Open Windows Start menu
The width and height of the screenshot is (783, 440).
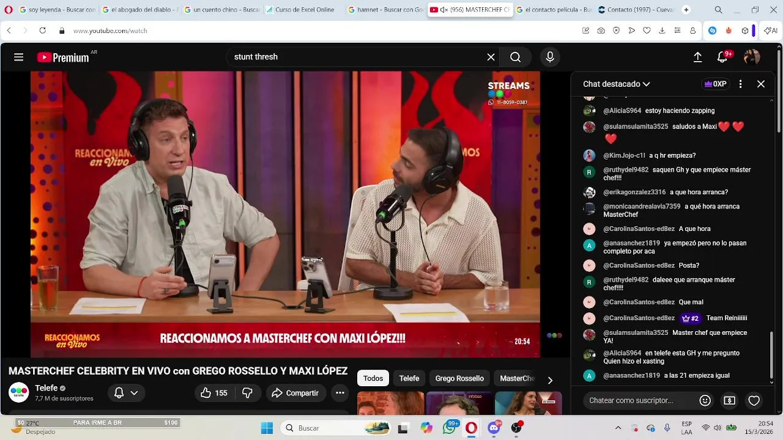(267, 428)
